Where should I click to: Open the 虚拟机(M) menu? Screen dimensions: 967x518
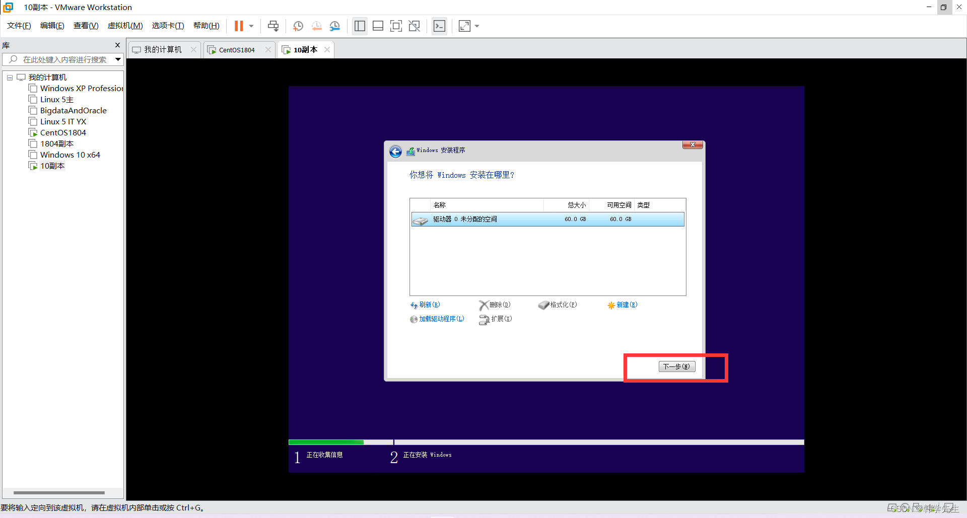tap(125, 26)
